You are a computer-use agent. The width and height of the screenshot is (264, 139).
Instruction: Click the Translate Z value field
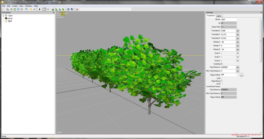228,38
